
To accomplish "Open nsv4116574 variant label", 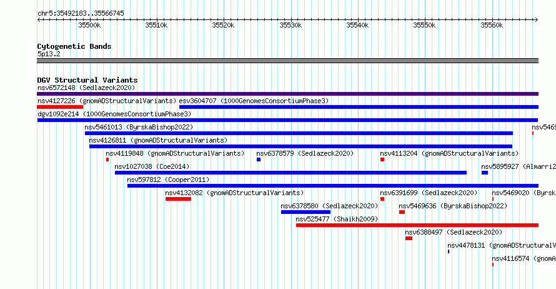I will click(524, 258).
